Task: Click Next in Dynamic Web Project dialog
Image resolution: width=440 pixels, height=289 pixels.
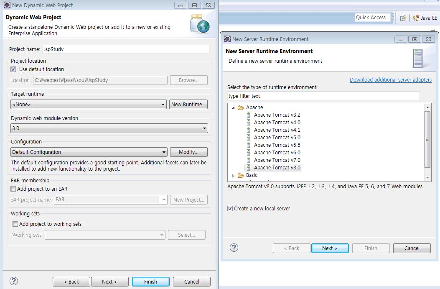Action: coord(110,282)
